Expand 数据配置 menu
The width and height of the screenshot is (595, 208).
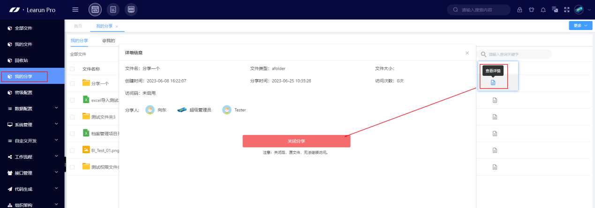(32, 109)
